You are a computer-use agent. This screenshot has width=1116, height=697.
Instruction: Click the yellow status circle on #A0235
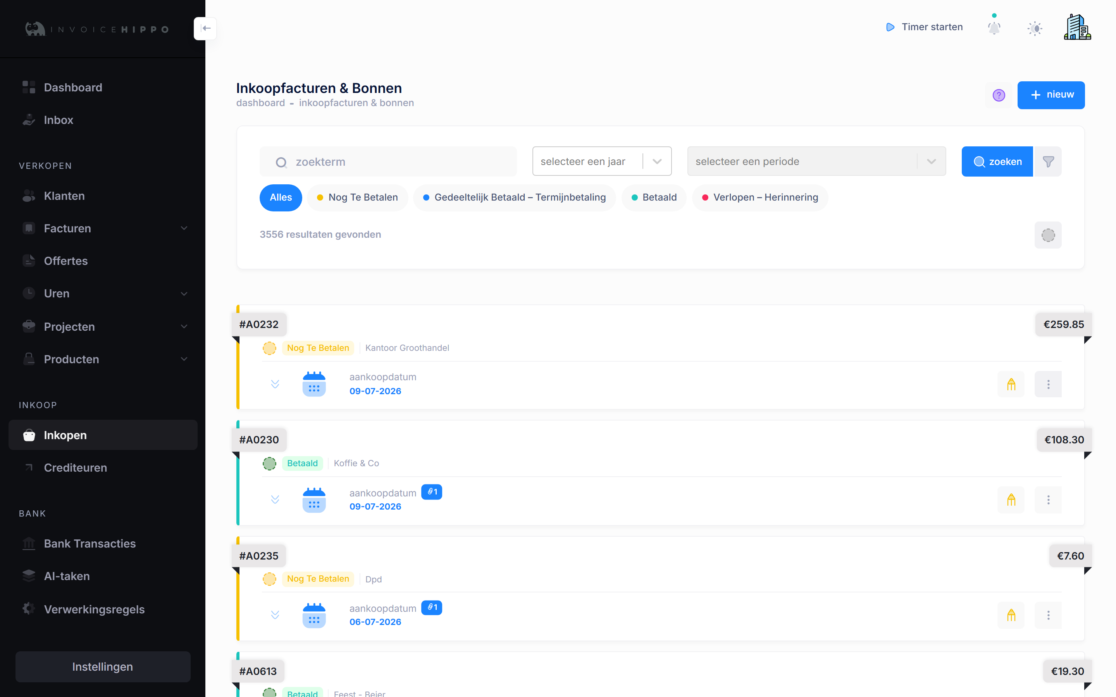(x=269, y=579)
